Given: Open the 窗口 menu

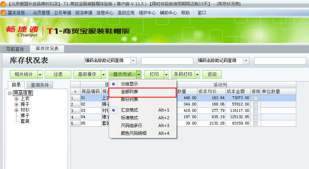Looking at the screenshot, I should point(202,13).
